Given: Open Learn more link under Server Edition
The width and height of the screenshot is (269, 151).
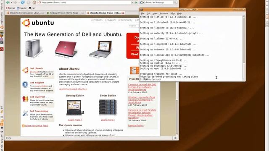Looking at the screenshot, I should pyautogui.click(x=108, y=120).
